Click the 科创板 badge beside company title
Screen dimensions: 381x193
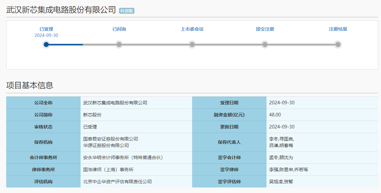(x=127, y=11)
